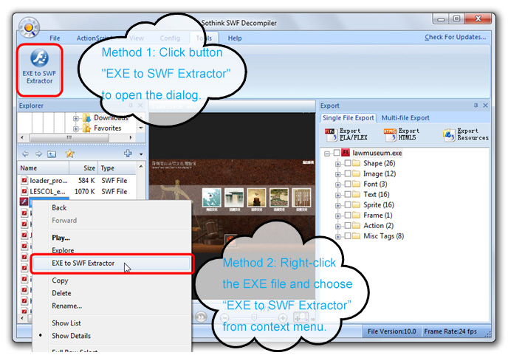Tick the lawmuseum.exe checkbox
Image resolution: width=508 pixels, height=358 pixels.
pos(337,153)
